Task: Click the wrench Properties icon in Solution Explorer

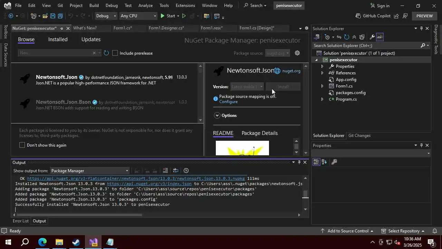Action: click(372, 37)
